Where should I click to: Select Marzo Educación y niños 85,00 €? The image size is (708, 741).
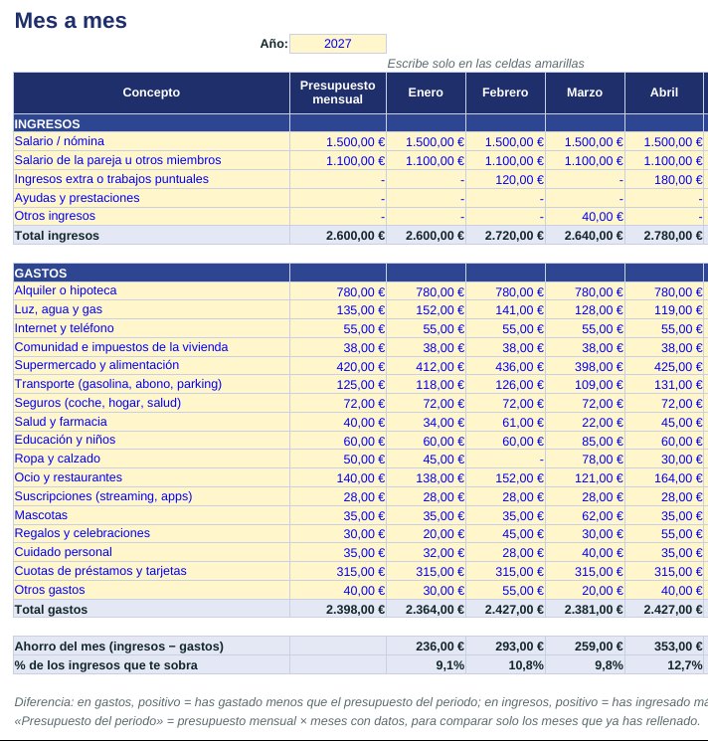(585, 441)
